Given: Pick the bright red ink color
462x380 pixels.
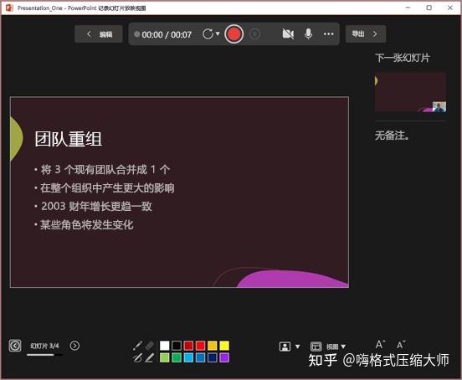Looking at the screenshot, I should (x=200, y=346).
